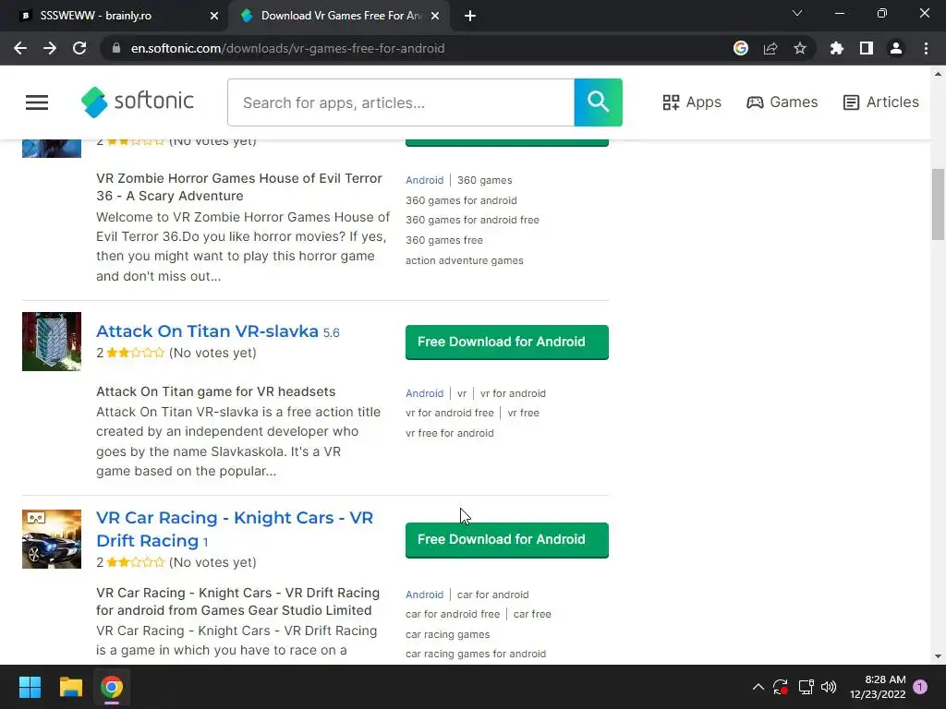Viewport: 946px width, 709px height.
Task: Open tab search chevron
Action: pos(797,13)
